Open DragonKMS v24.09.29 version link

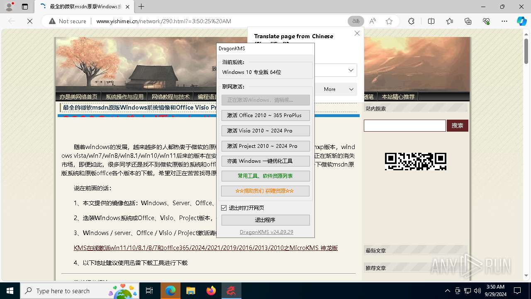(266, 232)
